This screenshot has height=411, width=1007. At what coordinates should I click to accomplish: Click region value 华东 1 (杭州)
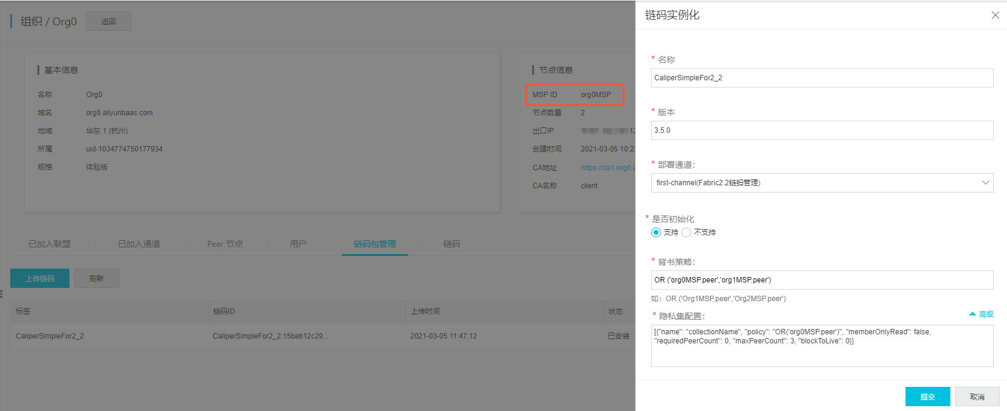click(107, 131)
